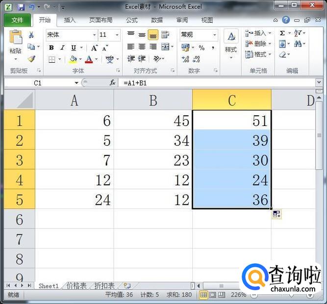Toggle the middle vertical align button
The width and height of the screenshot is (327, 304).
point(142,35)
